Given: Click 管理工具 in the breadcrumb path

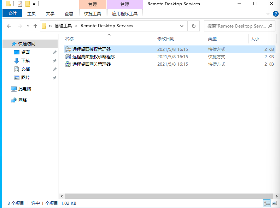Looking at the screenshot, I should point(63,26).
